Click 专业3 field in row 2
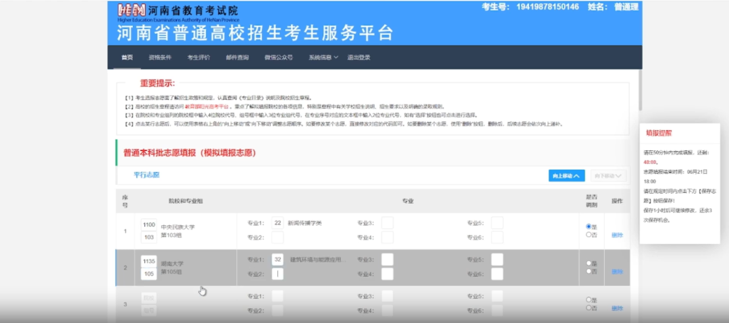The width and height of the screenshot is (729, 323). pos(387,260)
